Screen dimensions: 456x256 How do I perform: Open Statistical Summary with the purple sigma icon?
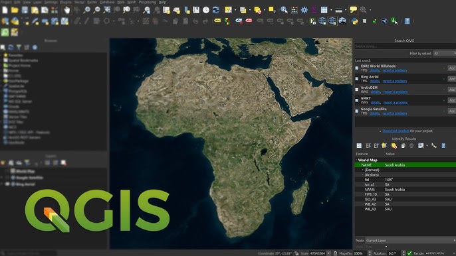click(x=314, y=10)
